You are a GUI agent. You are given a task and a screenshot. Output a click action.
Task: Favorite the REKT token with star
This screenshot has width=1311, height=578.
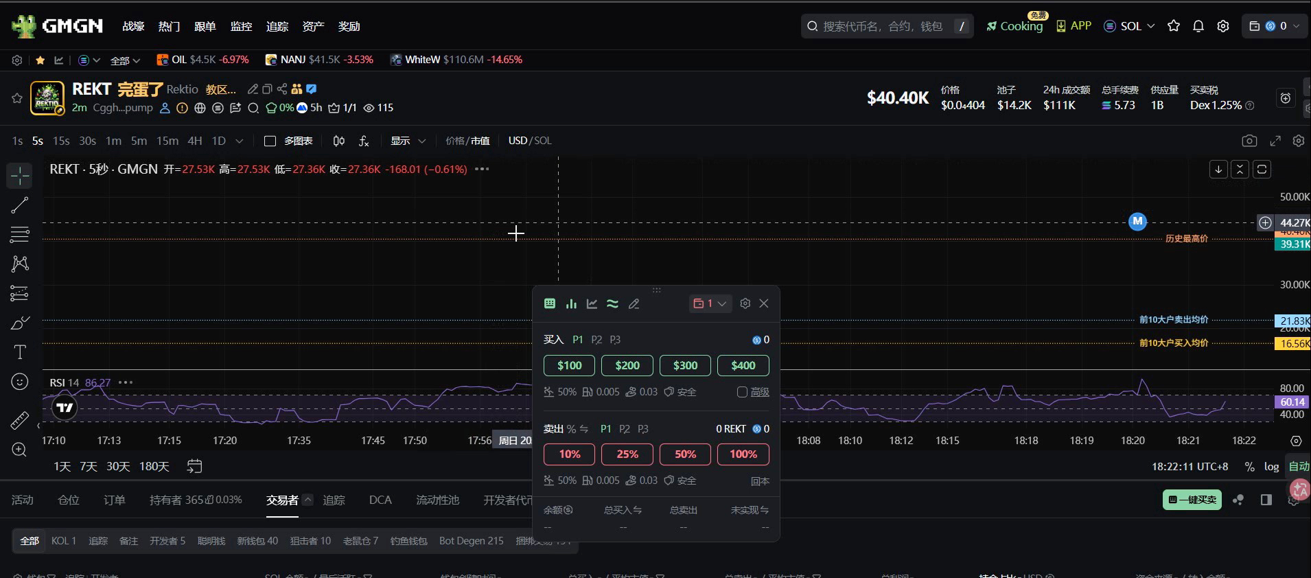[x=17, y=98]
